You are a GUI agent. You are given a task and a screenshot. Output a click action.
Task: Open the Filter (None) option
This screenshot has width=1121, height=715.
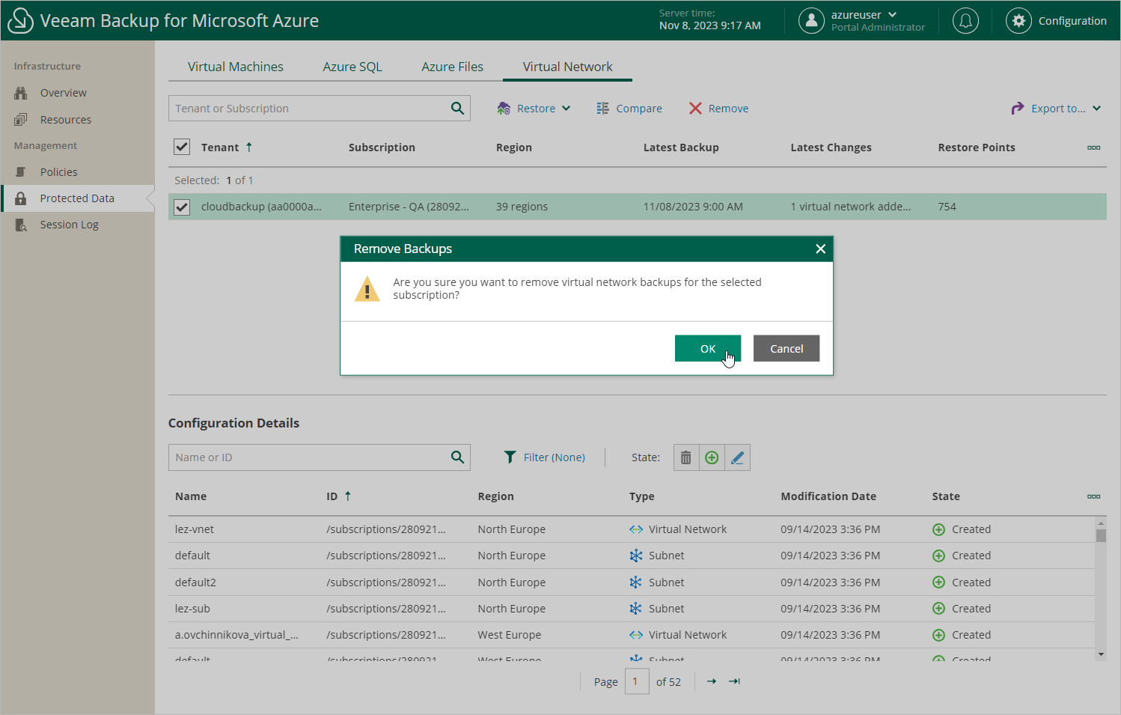(x=544, y=457)
